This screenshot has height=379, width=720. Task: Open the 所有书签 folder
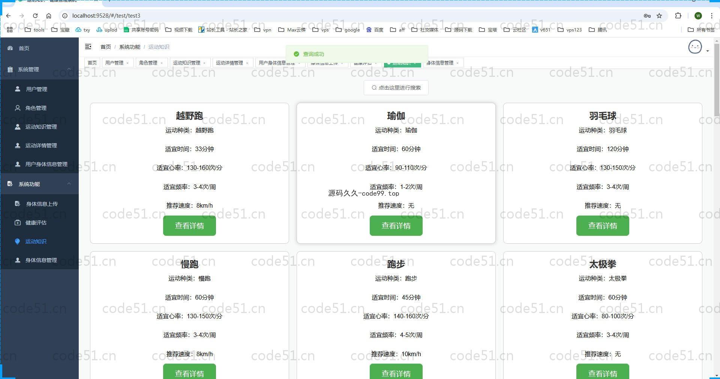(x=701, y=30)
